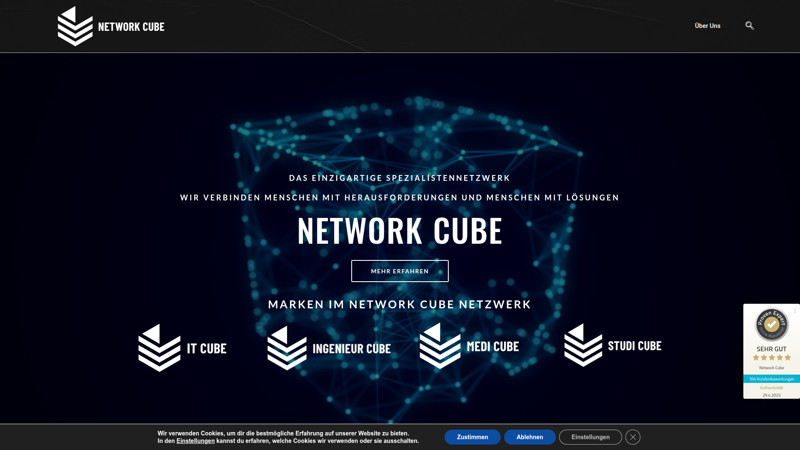Viewport: 800px width, 450px height.
Task: Click the Authentizität label in widget
Action: click(772, 388)
